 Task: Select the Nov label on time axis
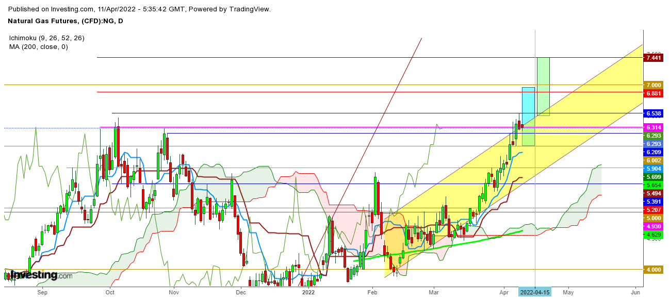tap(174, 292)
